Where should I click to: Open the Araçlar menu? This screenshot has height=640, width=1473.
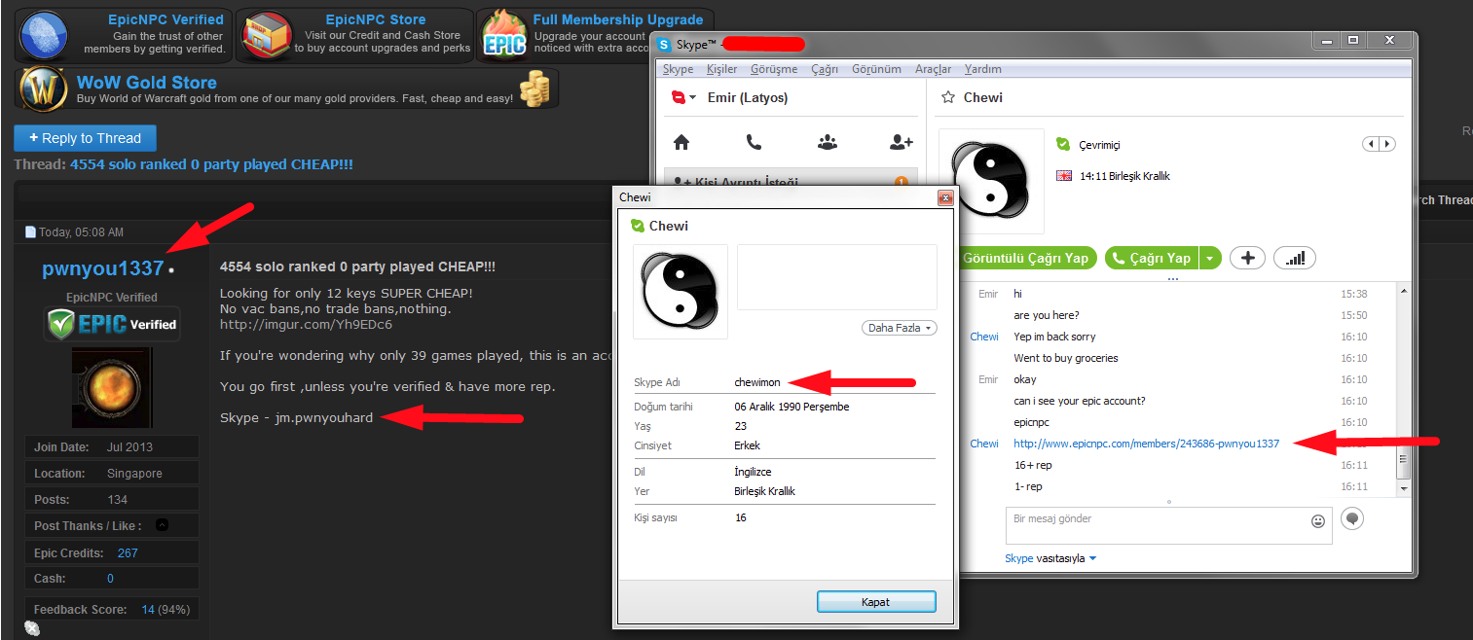(933, 69)
